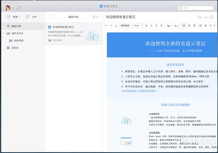The width and height of the screenshot is (218, 153).
Task: Toggle italic formatting
Action: 151,26
